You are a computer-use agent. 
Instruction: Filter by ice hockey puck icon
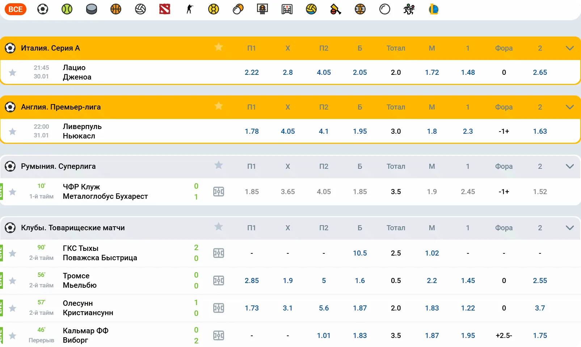click(92, 9)
